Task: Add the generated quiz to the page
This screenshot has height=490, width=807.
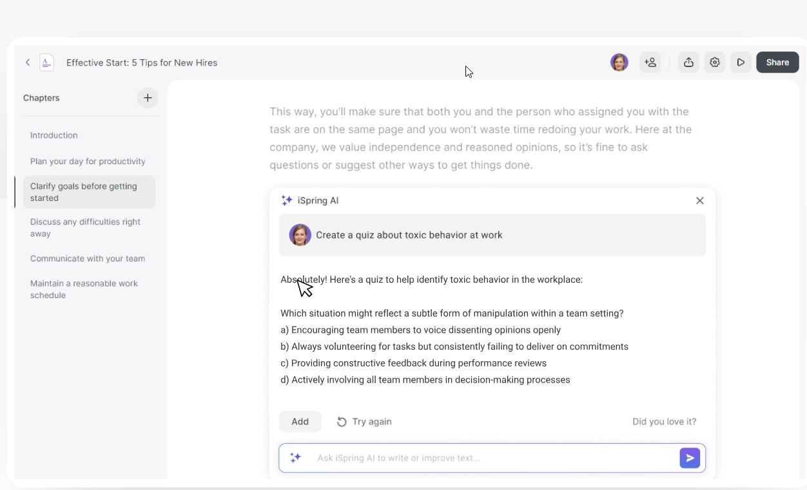Action: [x=300, y=422]
